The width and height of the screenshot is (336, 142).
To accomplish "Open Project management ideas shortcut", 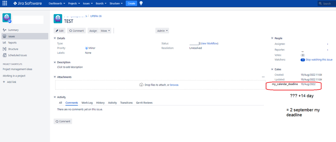I will tap(17, 69).
